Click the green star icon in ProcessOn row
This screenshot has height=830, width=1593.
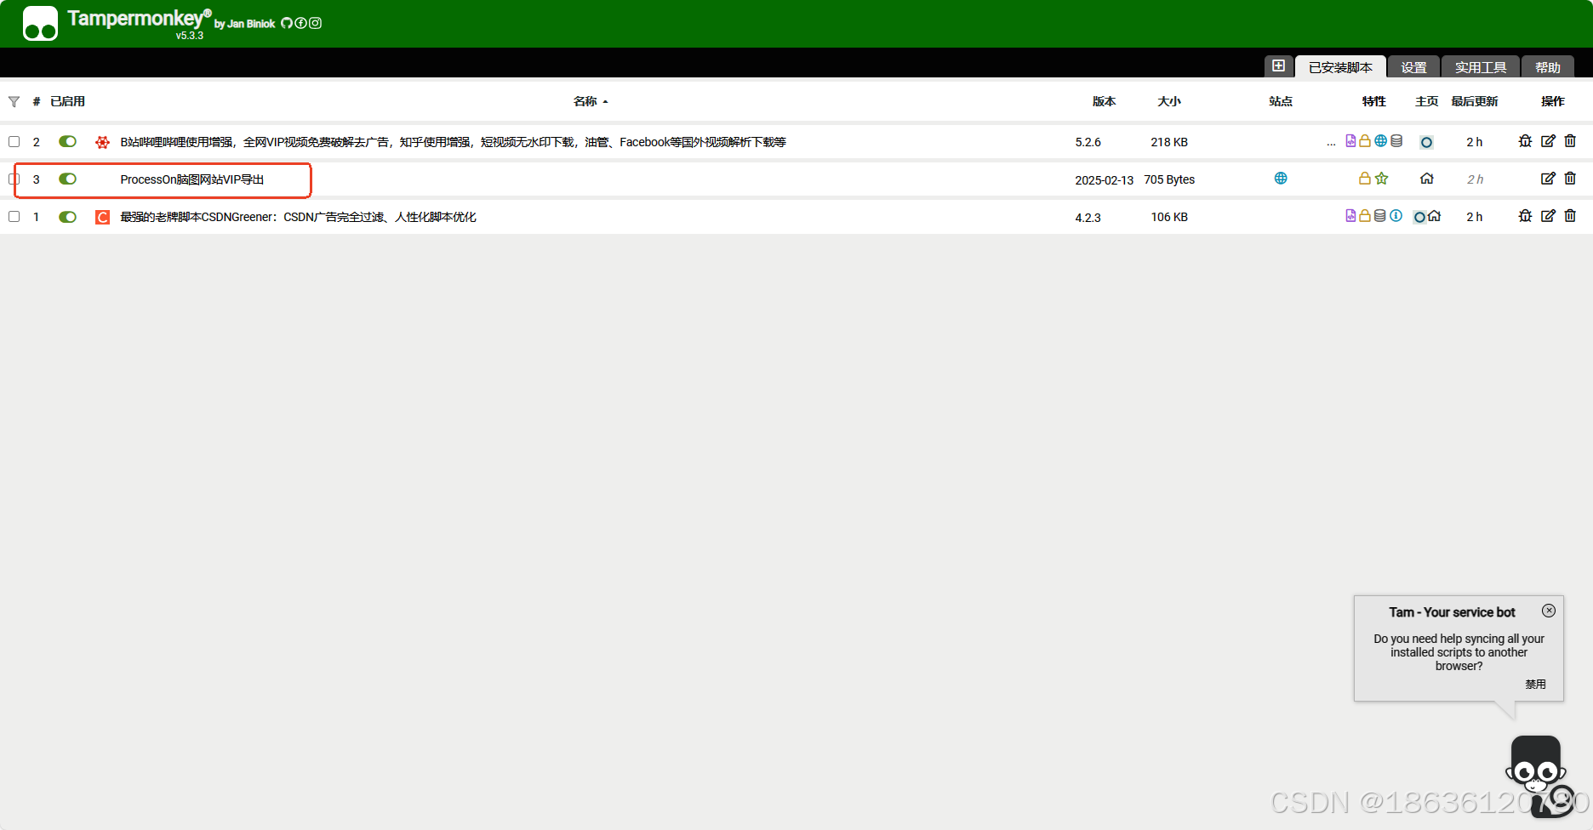[1381, 179]
